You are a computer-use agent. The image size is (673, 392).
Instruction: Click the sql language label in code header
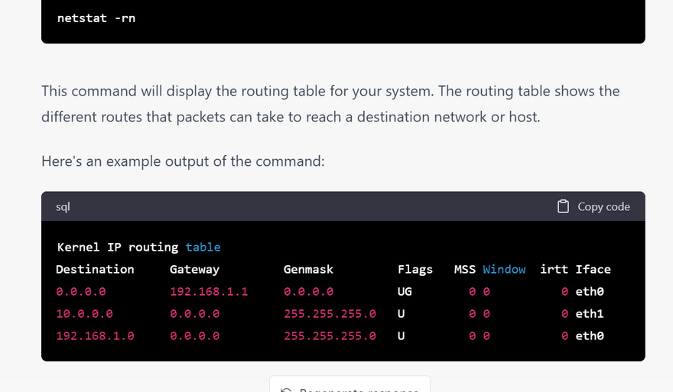coord(63,207)
